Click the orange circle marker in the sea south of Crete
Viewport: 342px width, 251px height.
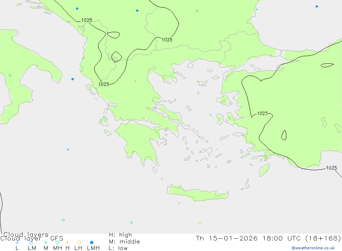(x=200, y=223)
